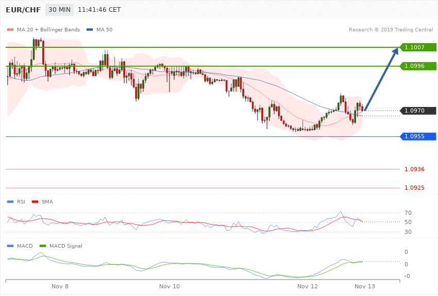Click the red 1.0936 support label
The width and height of the screenshot is (438, 296).
(x=414, y=169)
